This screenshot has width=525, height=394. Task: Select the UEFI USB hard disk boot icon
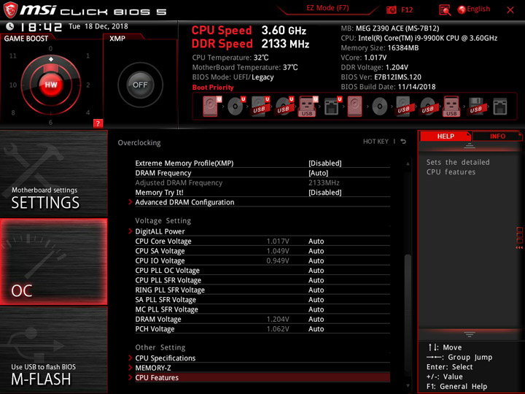[260, 107]
